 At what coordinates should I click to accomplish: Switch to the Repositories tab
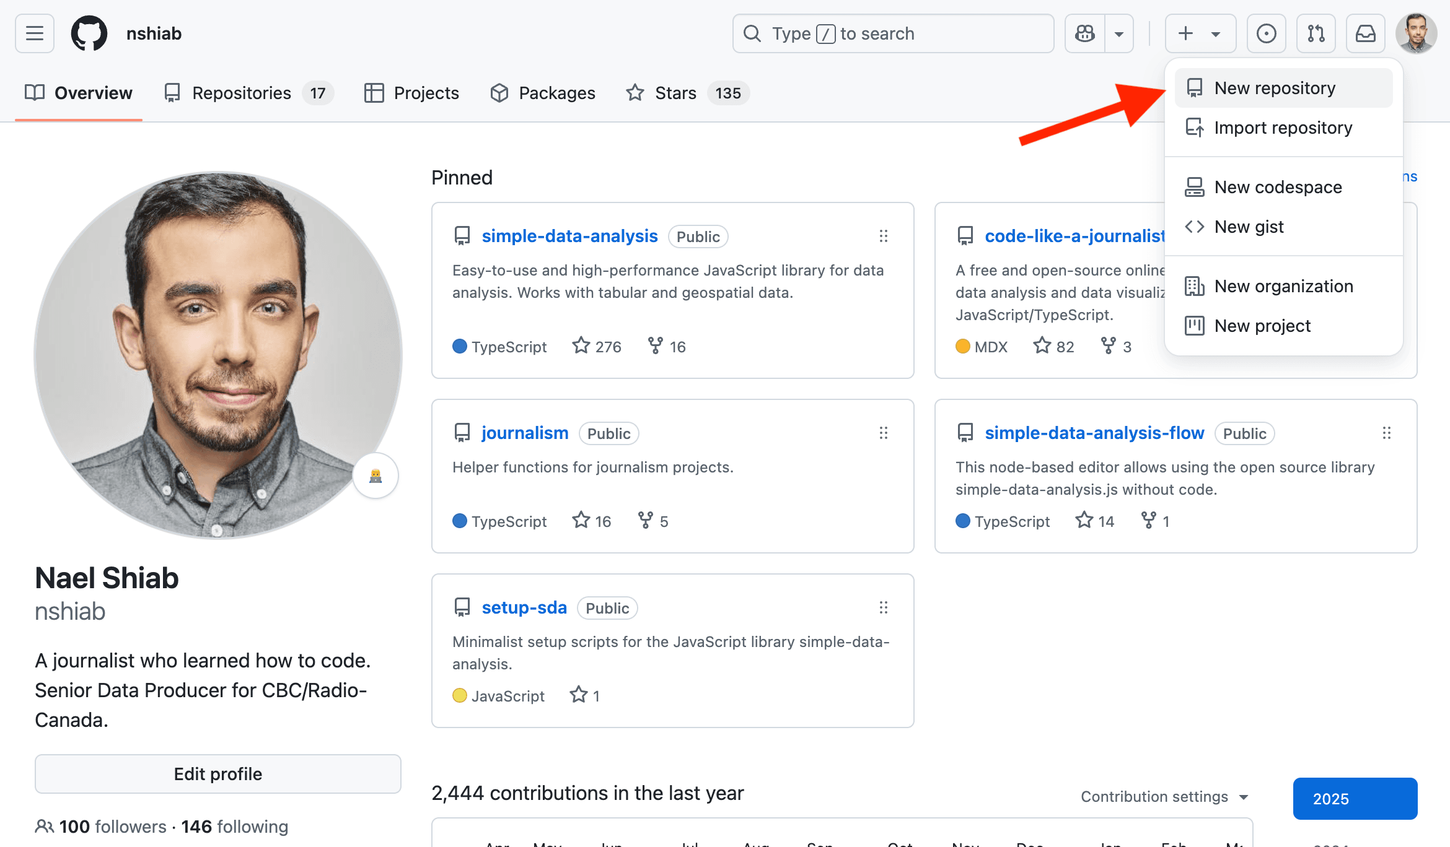point(248,93)
